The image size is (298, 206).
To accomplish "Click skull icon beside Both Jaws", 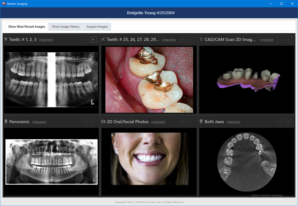I will point(201,121).
